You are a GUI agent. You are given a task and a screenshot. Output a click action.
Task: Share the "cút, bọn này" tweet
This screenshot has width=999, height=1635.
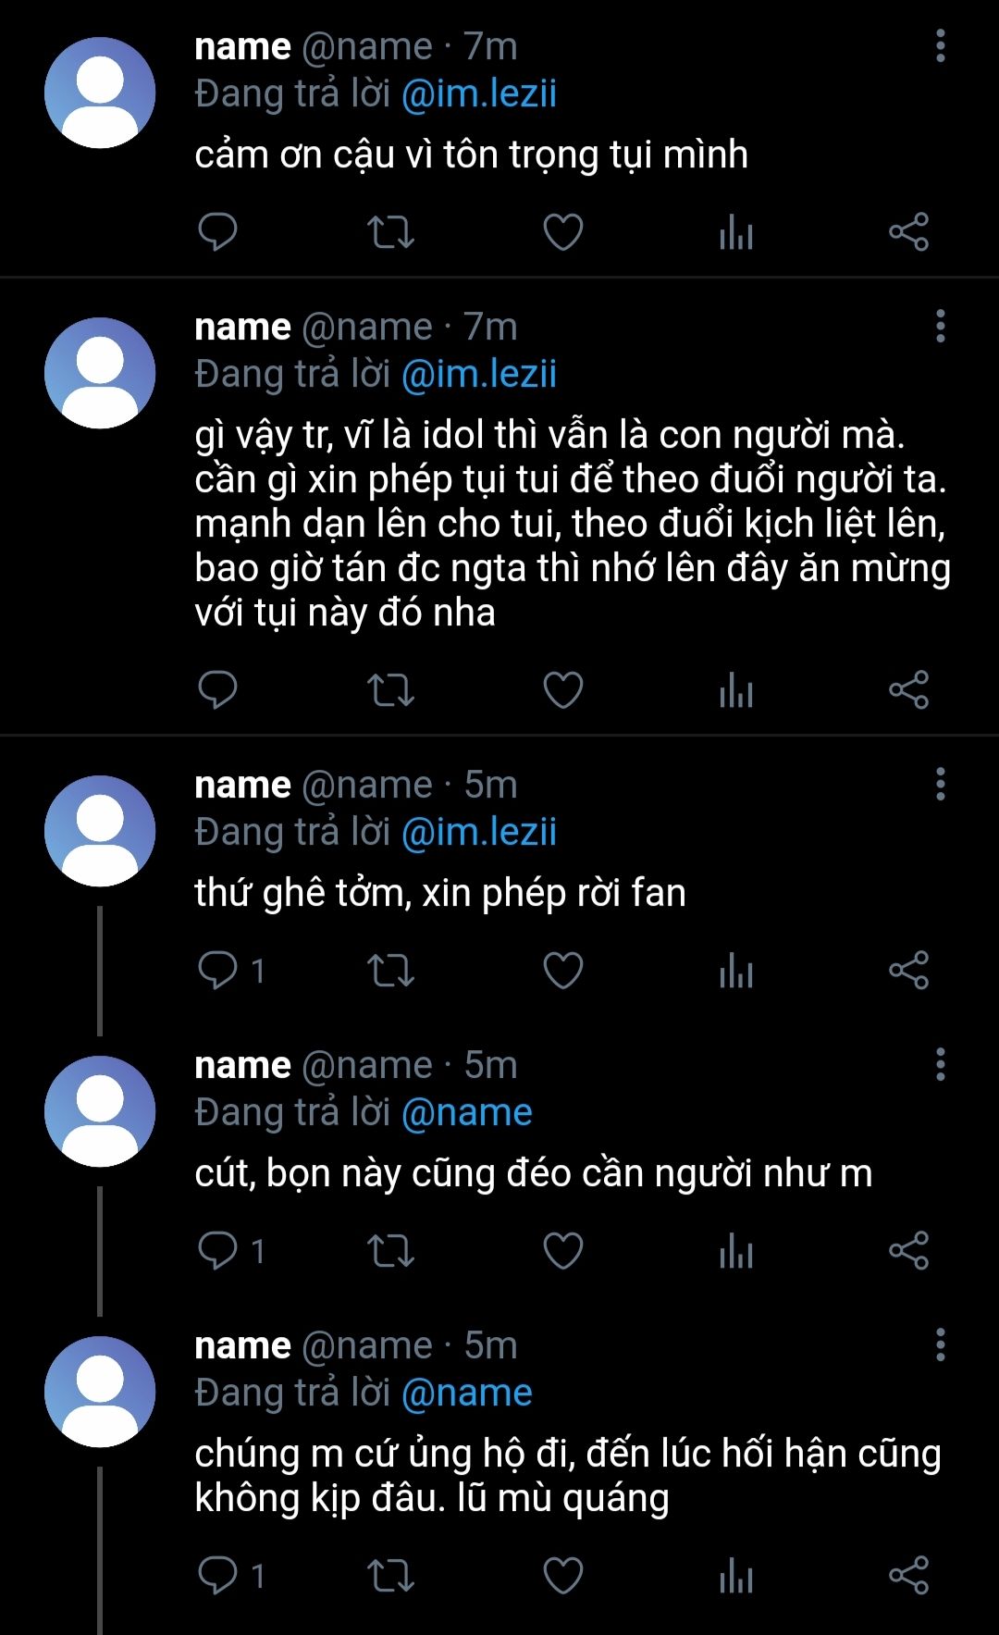908,1250
